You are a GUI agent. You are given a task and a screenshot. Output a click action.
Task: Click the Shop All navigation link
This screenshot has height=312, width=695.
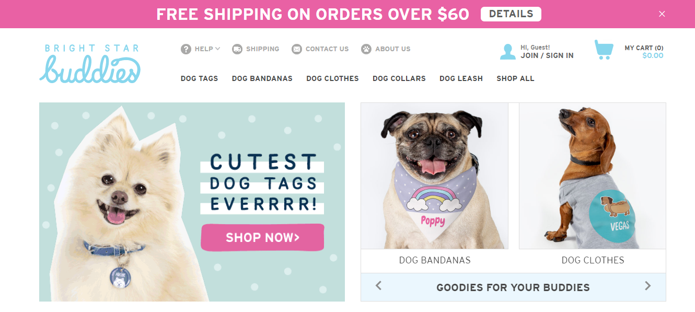pyautogui.click(x=515, y=78)
